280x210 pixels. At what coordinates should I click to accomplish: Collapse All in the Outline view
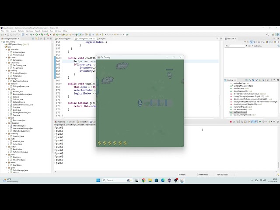click(x=246, y=80)
